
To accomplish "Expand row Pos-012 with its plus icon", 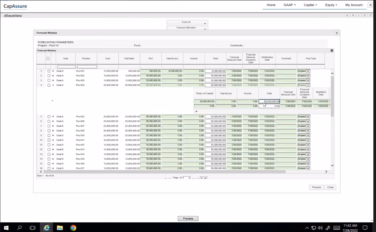I will [53, 145].
